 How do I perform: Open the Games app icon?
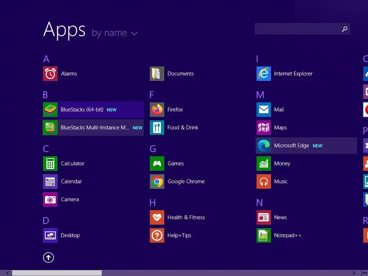(x=157, y=164)
